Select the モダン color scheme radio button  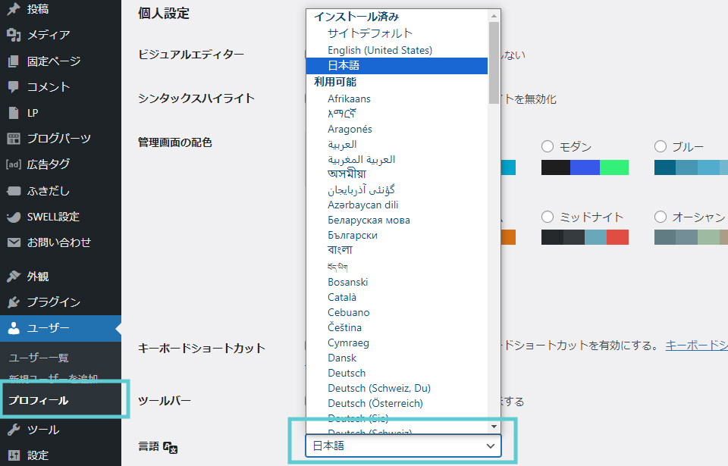(548, 146)
